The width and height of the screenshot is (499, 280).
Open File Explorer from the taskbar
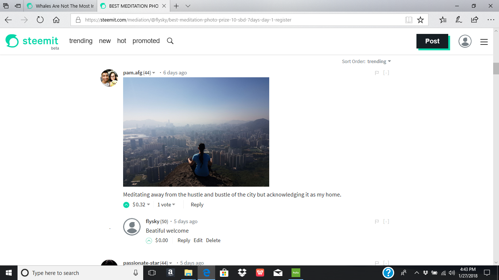pyautogui.click(x=188, y=273)
